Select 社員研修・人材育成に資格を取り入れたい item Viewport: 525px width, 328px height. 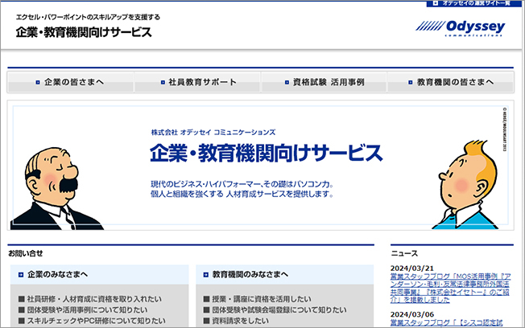tap(89, 299)
